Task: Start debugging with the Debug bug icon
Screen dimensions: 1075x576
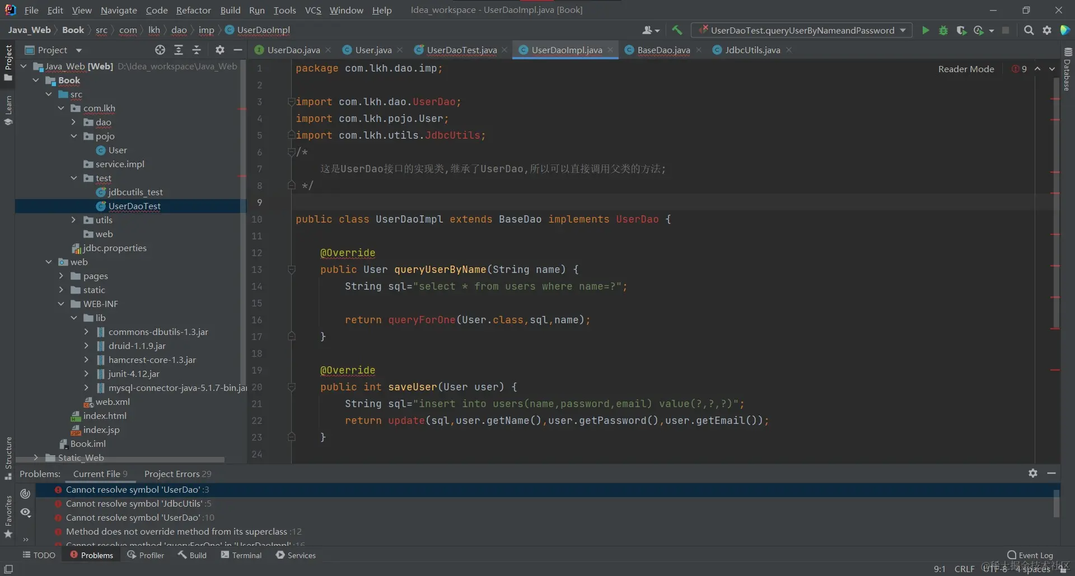Action: [943, 30]
